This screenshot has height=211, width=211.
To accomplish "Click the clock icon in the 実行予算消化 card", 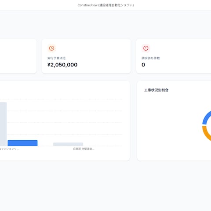I will click(x=51, y=48).
